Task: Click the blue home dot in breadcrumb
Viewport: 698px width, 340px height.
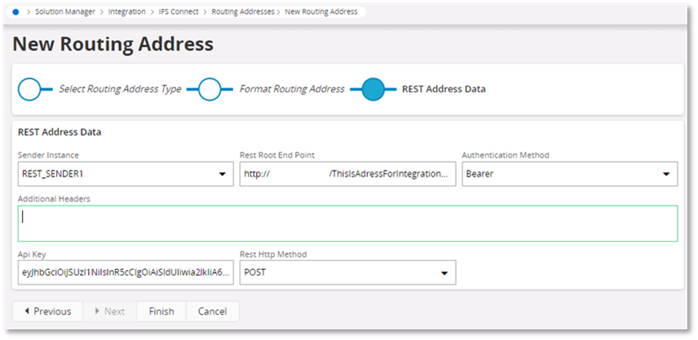Action: [15, 12]
